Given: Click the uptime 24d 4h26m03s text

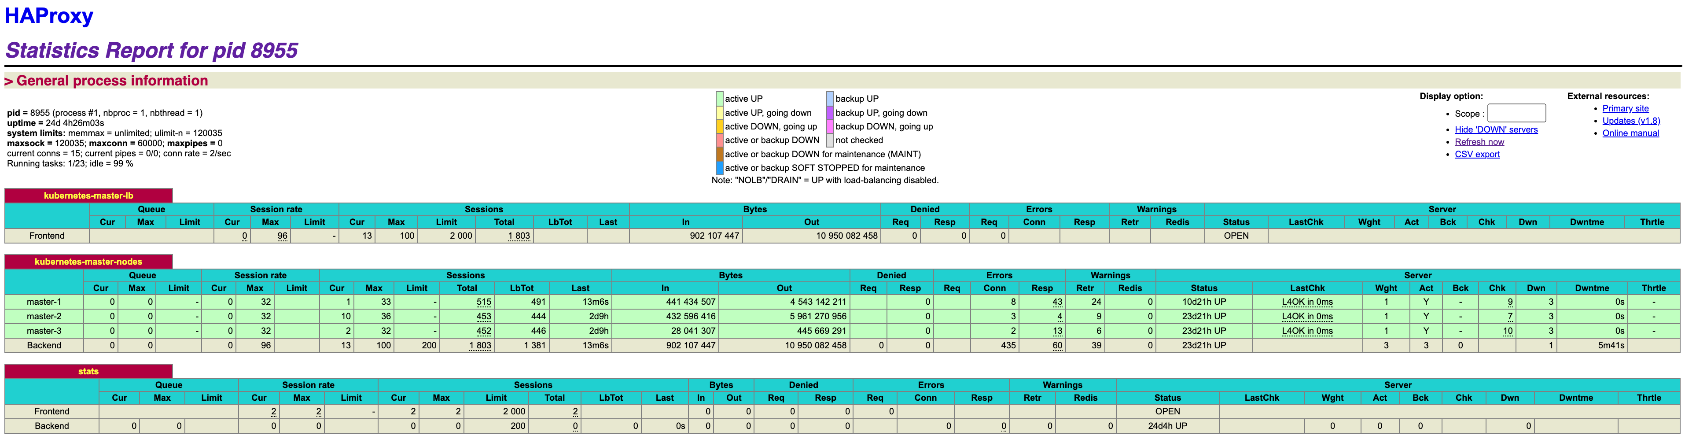Looking at the screenshot, I should [55, 123].
